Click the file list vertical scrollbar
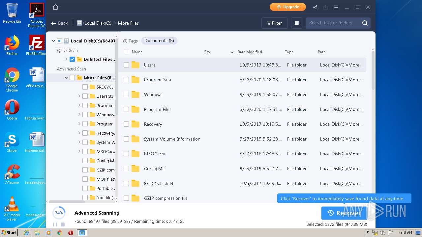 coord(373,70)
